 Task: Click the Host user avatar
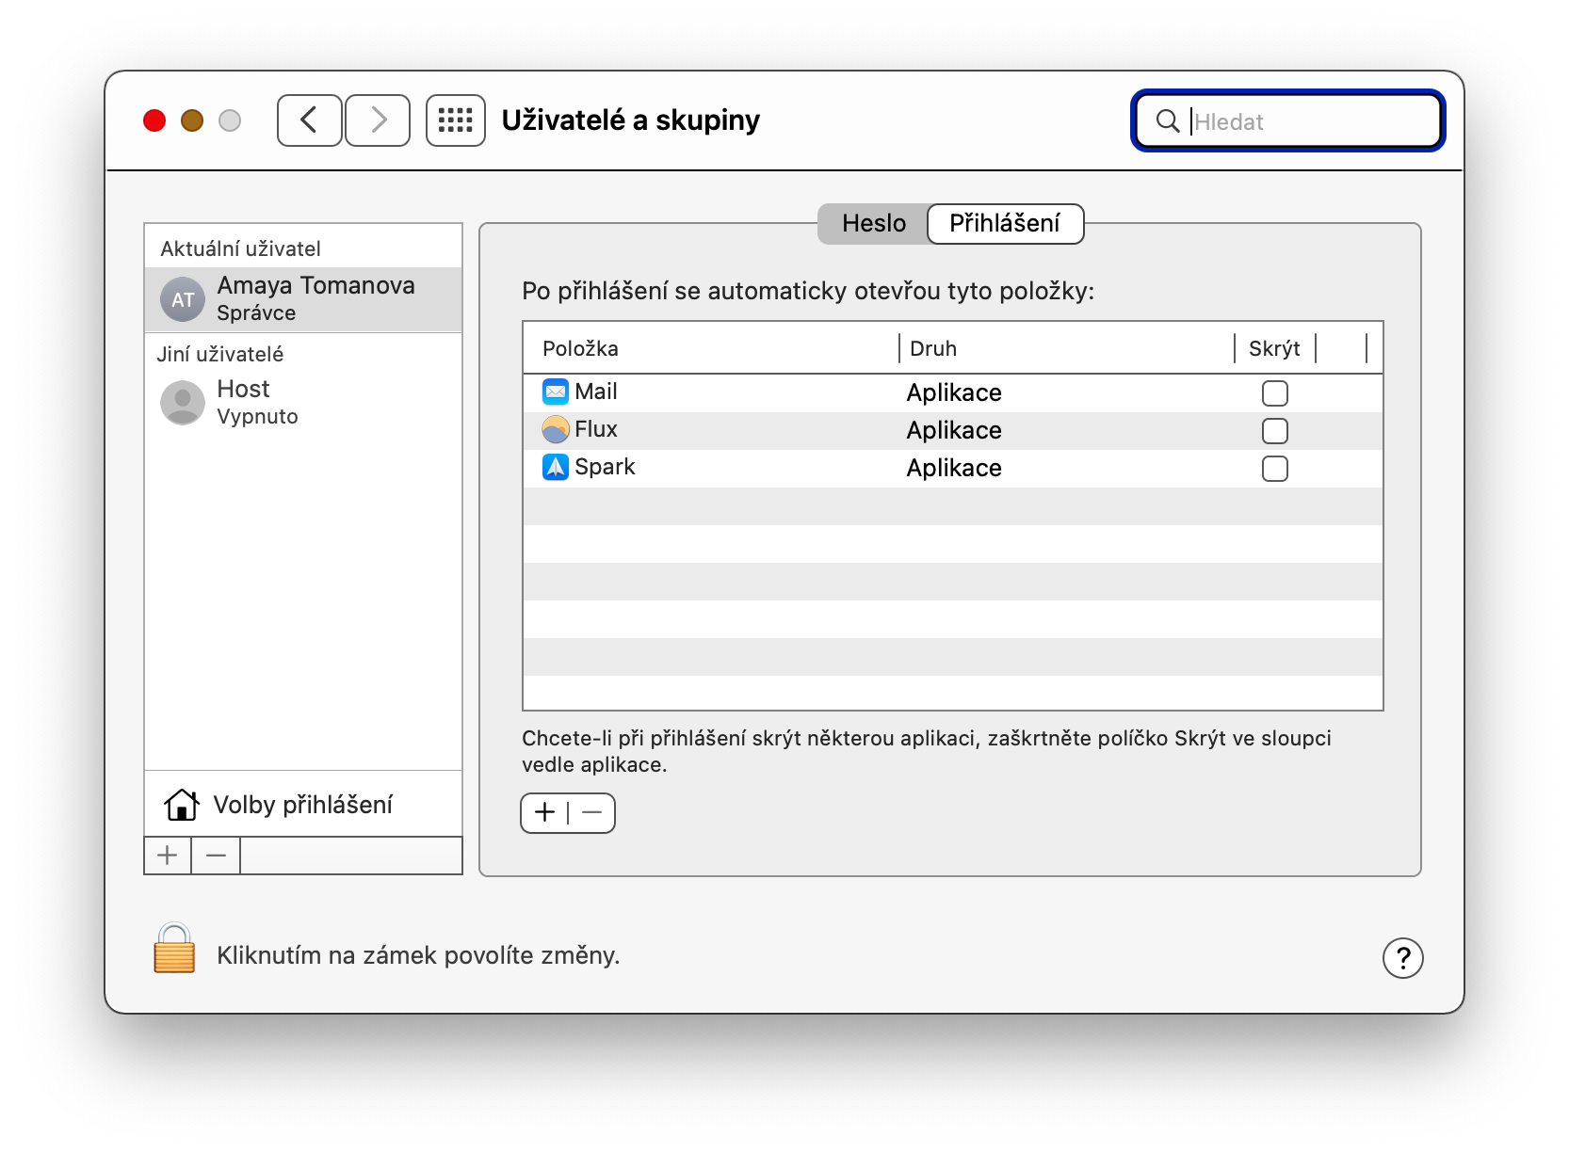(x=183, y=403)
